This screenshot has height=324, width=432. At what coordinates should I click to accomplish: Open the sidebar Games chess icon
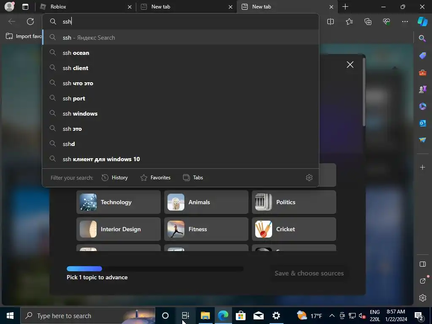[422, 89]
